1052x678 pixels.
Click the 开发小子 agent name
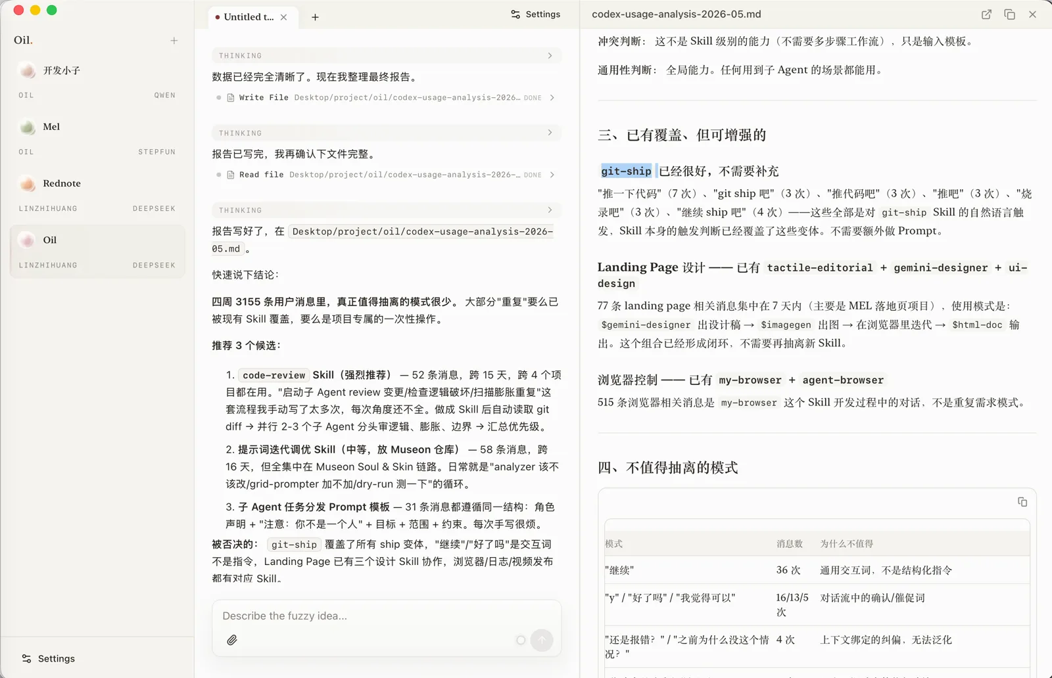(62, 70)
